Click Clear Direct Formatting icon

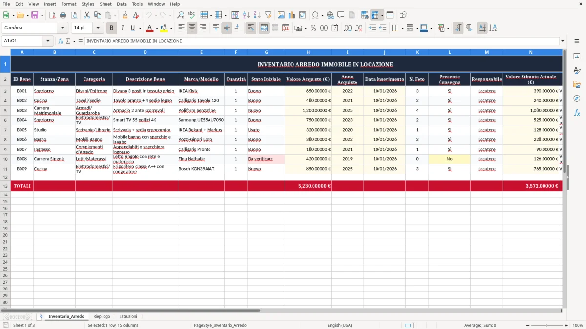coord(136,15)
